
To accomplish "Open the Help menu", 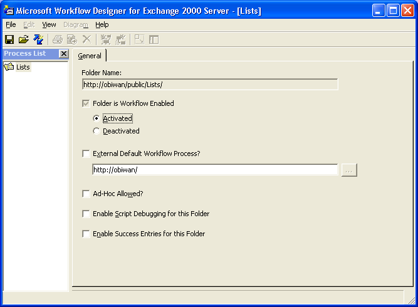I will click(x=102, y=24).
